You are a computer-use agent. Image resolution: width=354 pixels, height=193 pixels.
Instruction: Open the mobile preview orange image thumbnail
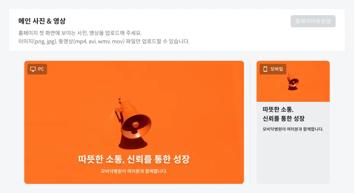(293, 81)
